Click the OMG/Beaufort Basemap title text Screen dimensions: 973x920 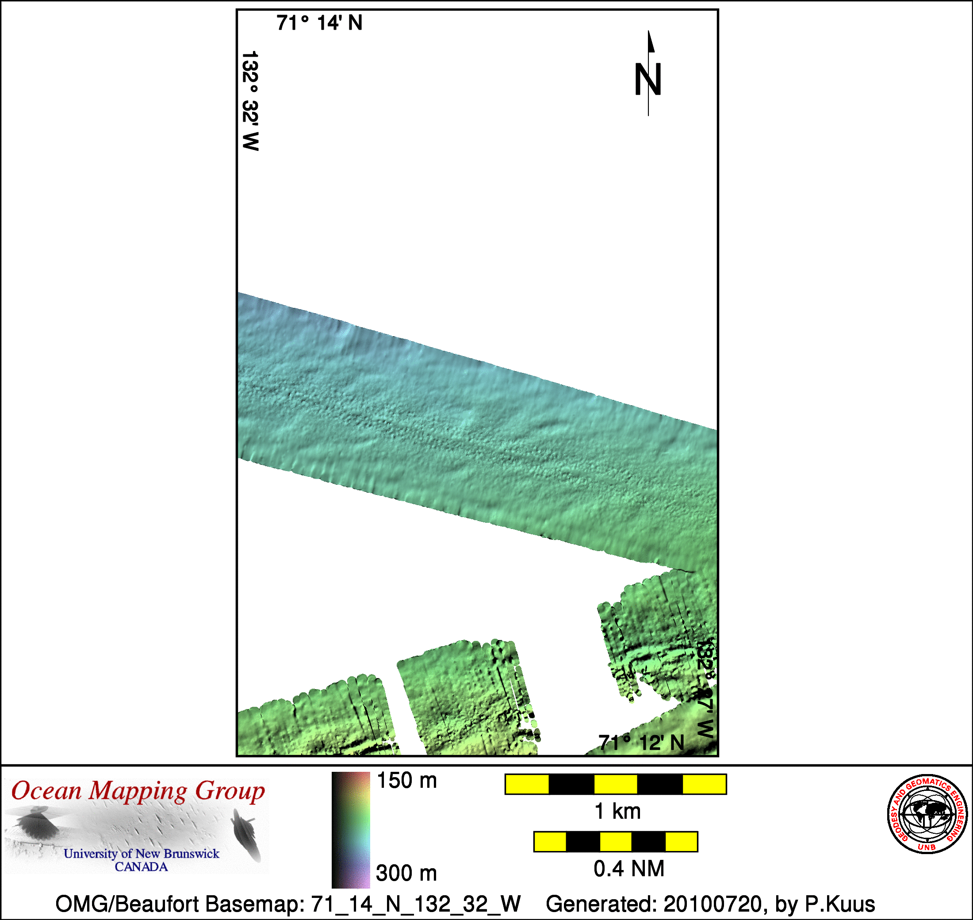pos(288,904)
